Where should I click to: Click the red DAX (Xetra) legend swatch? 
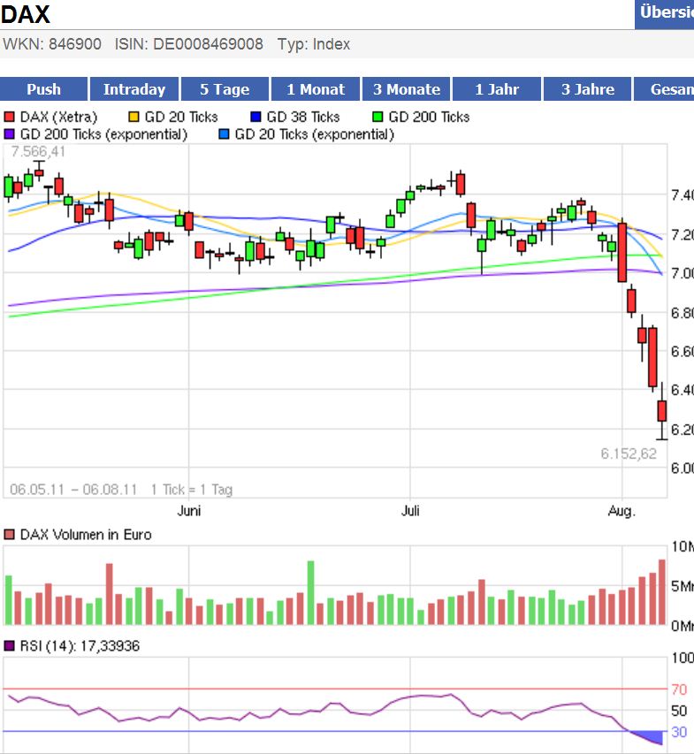point(9,117)
